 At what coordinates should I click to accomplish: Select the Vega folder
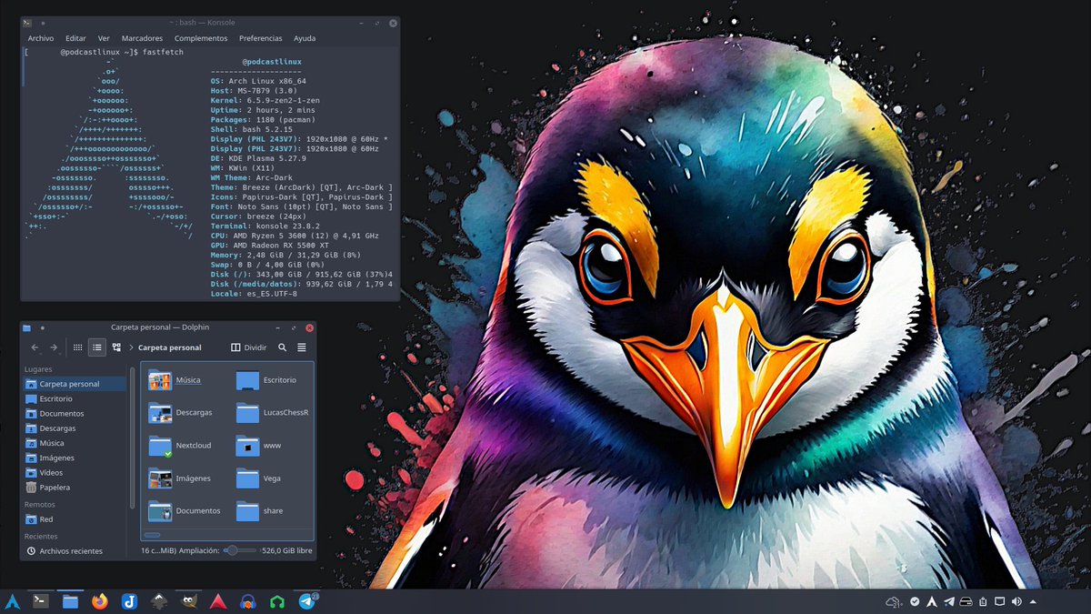tap(260, 478)
